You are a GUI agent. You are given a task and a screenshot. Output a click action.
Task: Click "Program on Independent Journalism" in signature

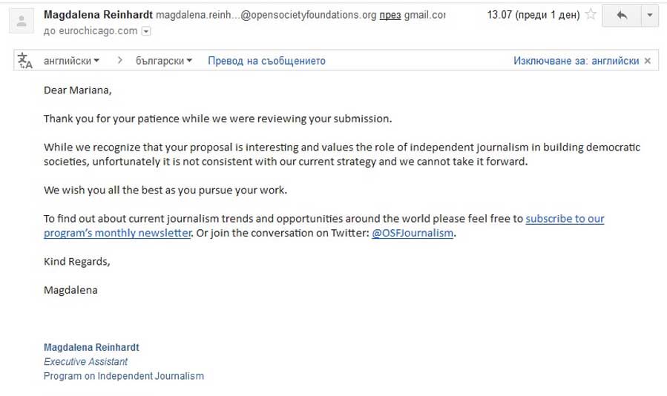[123, 376]
